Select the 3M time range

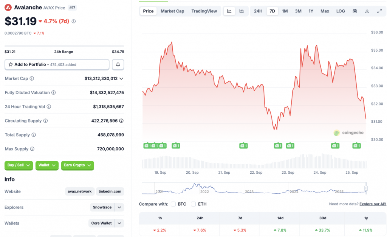(298, 11)
